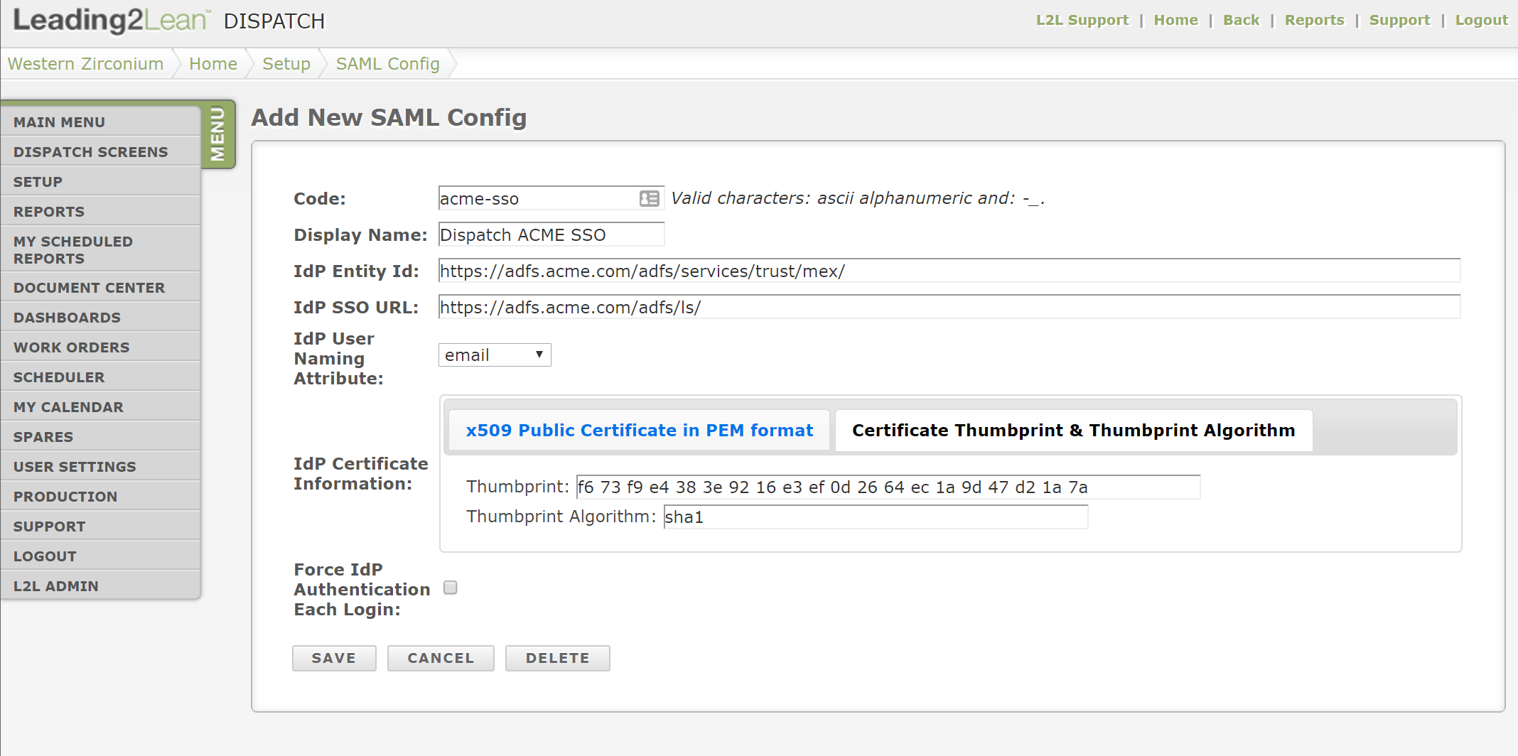
Task: Click the Logout link in top bar
Action: (1481, 20)
